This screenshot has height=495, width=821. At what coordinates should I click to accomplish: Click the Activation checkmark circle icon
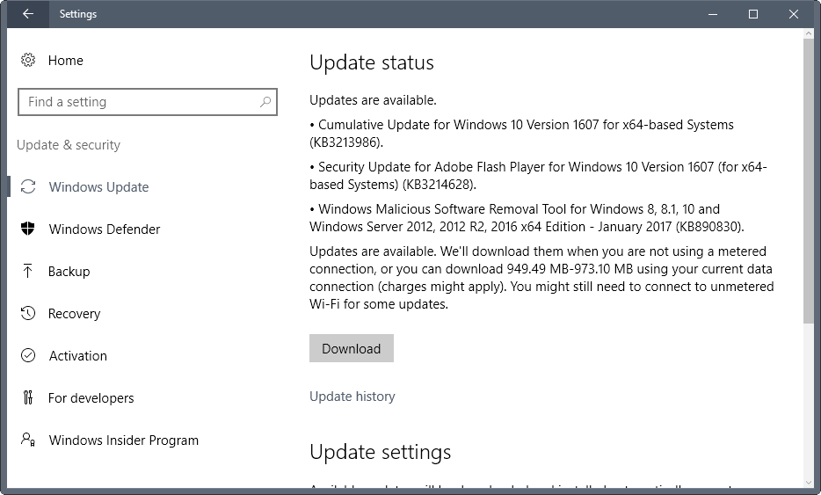(28, 355)
